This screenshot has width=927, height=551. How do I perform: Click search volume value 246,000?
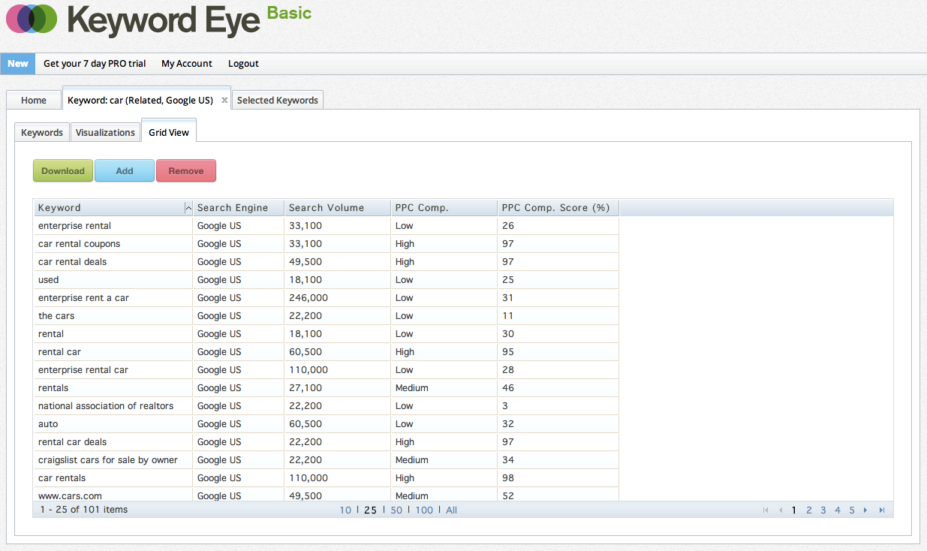[308, 298]
